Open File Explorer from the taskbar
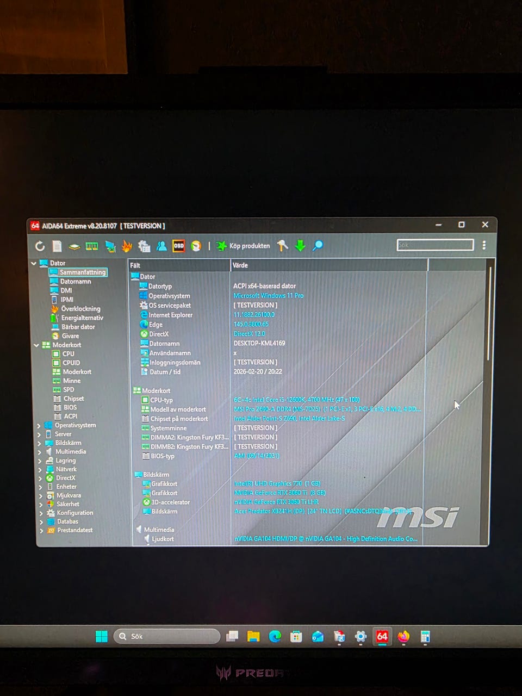522x696 pixels. coord(253,636)
